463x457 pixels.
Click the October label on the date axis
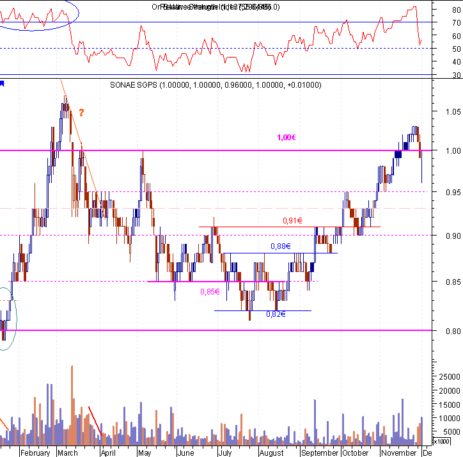click(355, 453)
